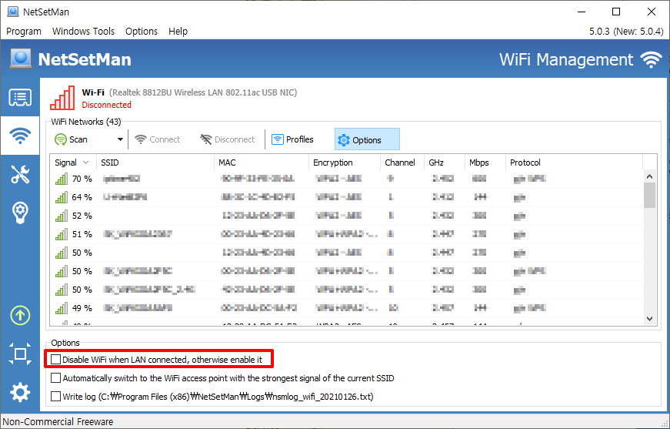The height and width of the screenshot is (429, 670).
Task: Open settings with the gear sidebar icon
Action: 20,392
